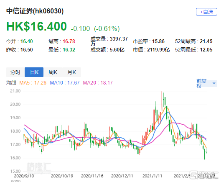This screenshot has height=182, width=221.
Task: Click the 成交量 value 3397.37
Action: (x=119, y=38)
